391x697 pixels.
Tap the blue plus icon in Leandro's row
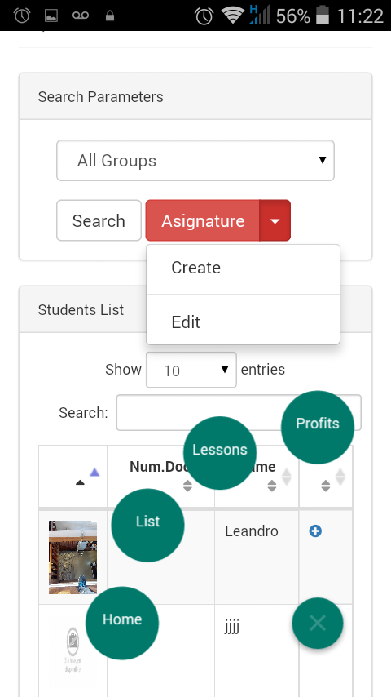(x=315, y=531)
